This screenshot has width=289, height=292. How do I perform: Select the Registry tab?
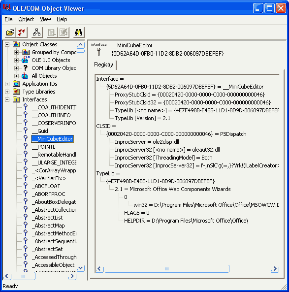pyautogui.click(x=103, y=65)
